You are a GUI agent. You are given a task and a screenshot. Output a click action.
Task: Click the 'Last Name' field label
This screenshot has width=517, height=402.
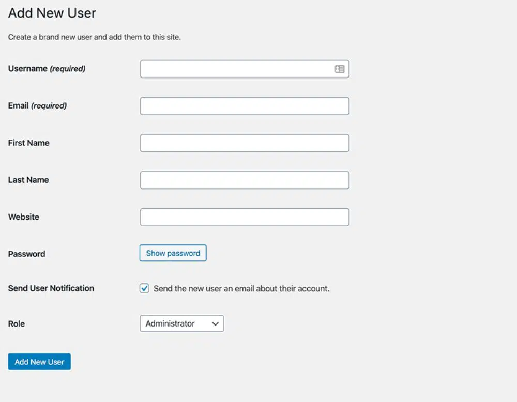coord(28,180)
